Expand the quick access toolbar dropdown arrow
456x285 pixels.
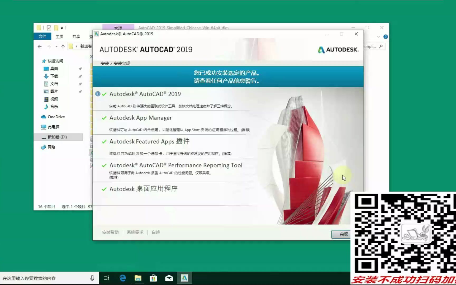coord(62,27)
